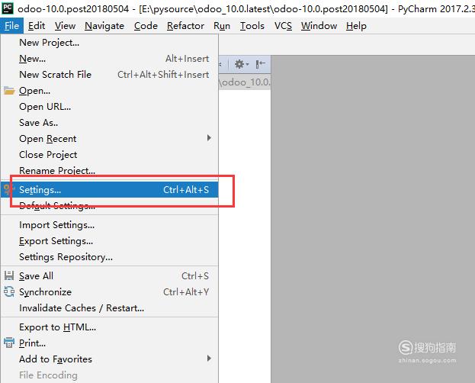This screenshot has width=475, height=383.
Task: Choose Print... menu entry
Action: (x=109, y=343)
